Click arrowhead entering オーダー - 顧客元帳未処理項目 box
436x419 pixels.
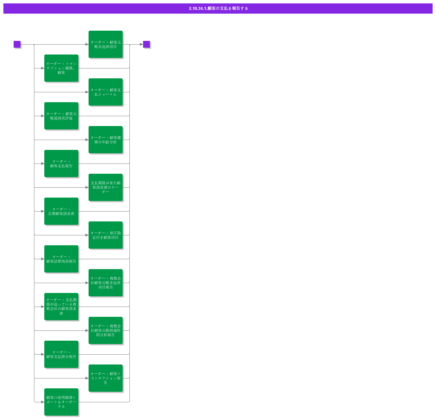(87, 44)
